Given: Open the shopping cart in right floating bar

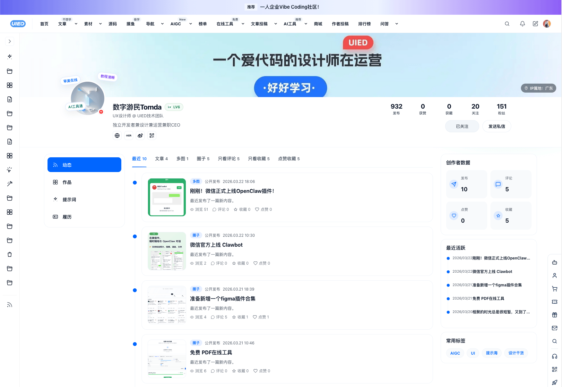Looking at the screenshot, I should coord(555,289).
